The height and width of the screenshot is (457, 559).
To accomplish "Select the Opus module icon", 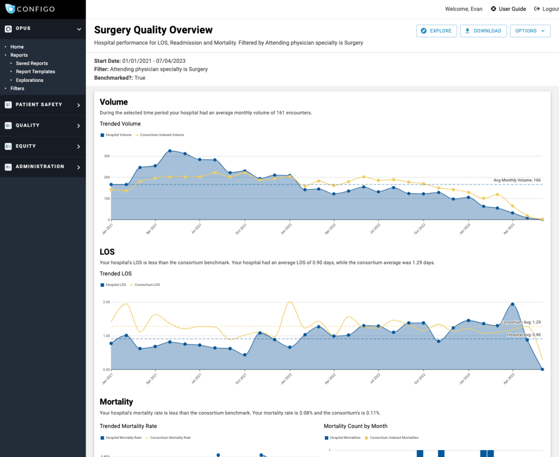I will pos(8,28).
